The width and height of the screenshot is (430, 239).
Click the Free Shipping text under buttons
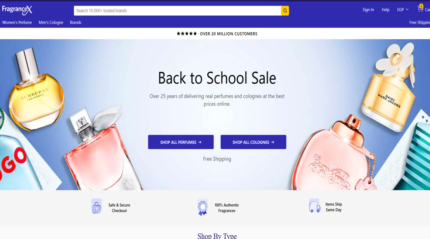(x=217, y=159)
